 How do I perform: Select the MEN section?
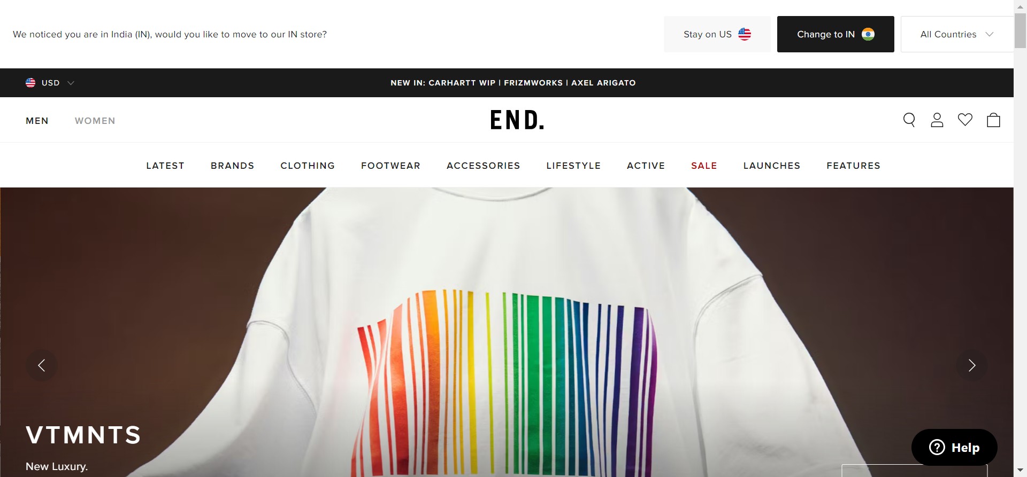click(x=37, y=121)
